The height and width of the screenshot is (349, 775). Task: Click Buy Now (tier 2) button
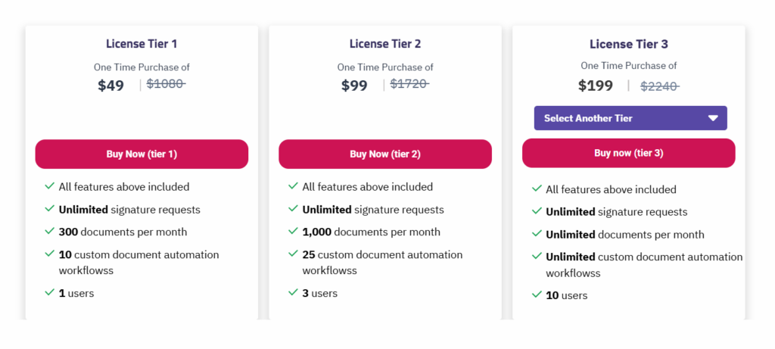click(x=385, y=154)
